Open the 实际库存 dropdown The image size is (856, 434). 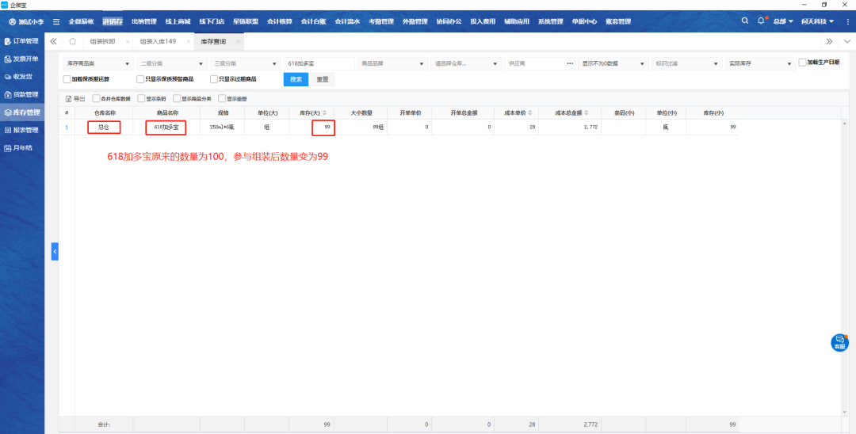pyautogui.click(x=759, y=63)
